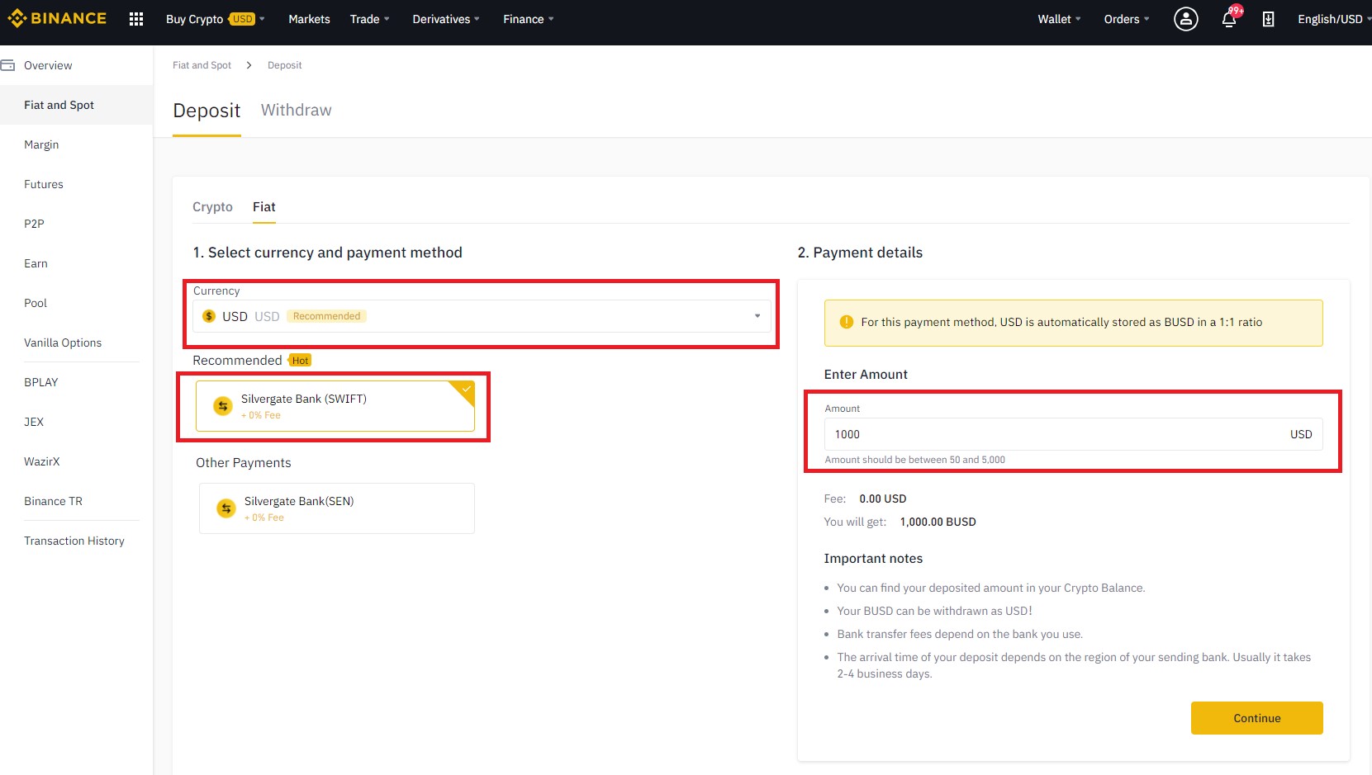Open the English/USD language selector
Screen dimensions: 1372x775
click(x=1333, y=19)
